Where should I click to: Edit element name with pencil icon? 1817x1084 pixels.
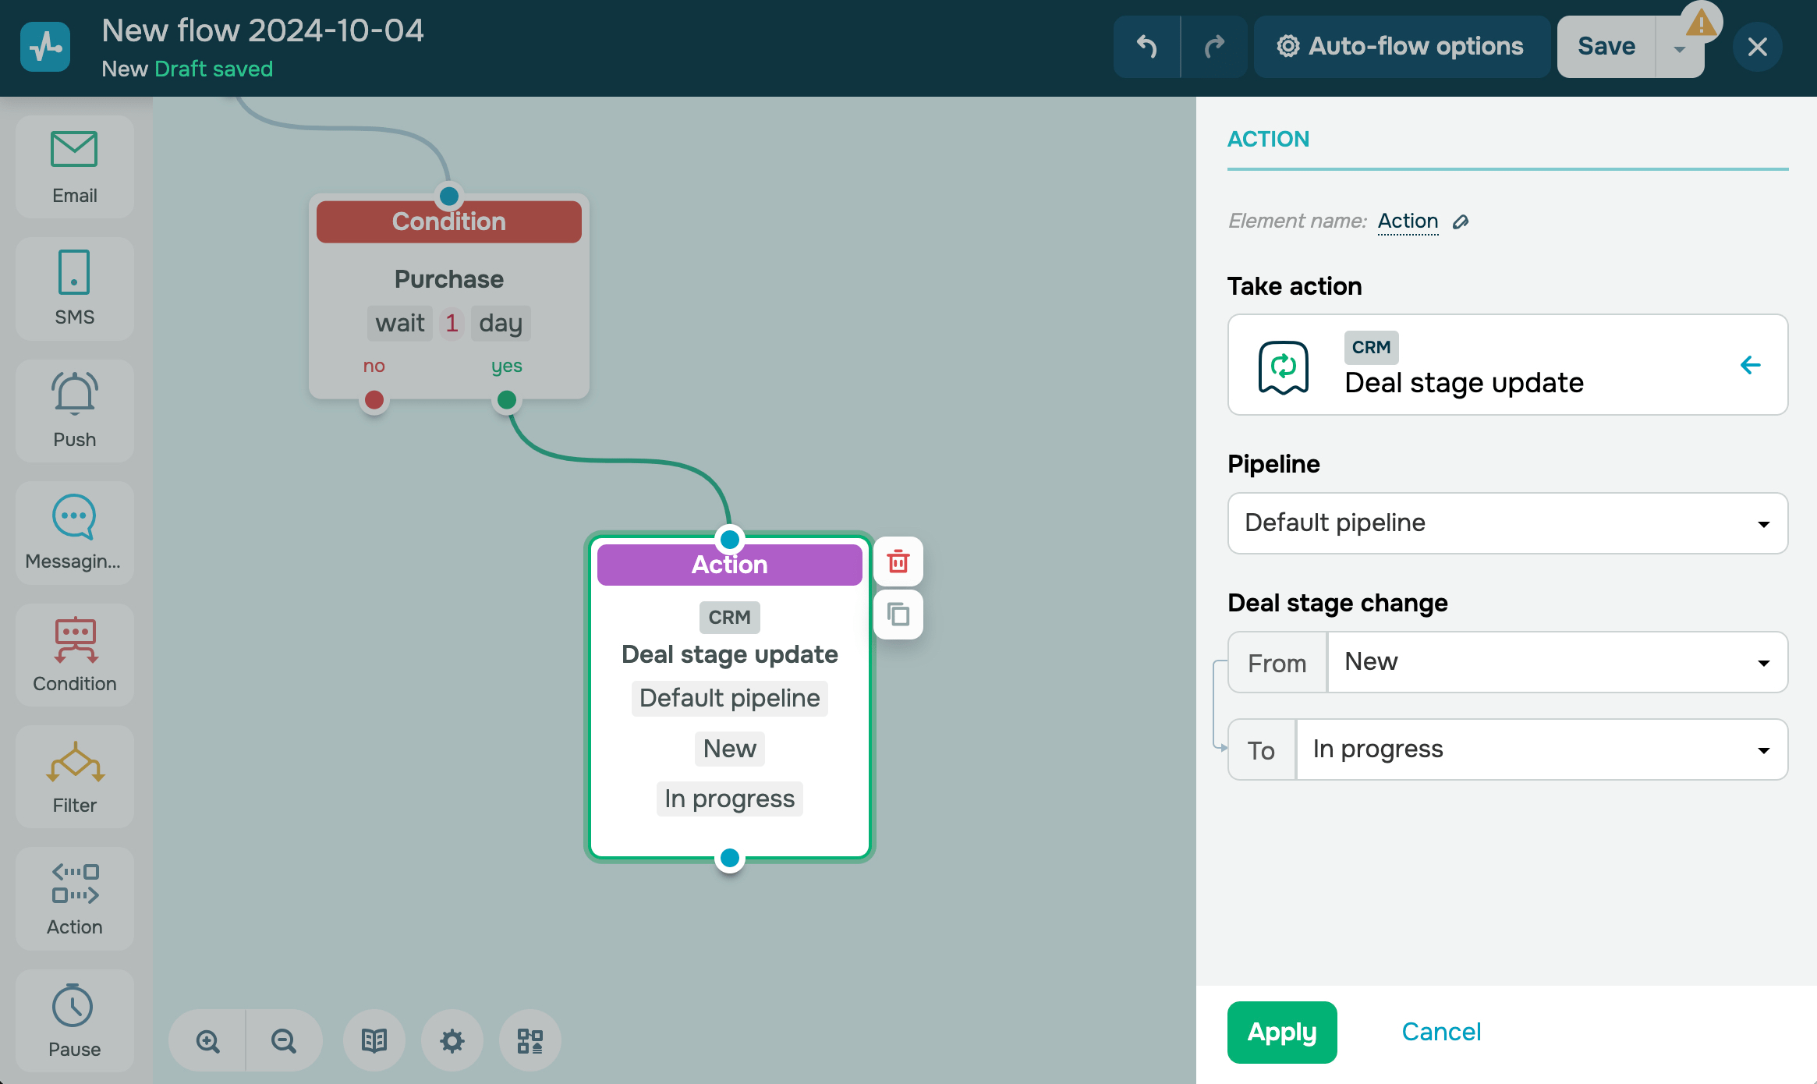click(x=1461, y=222)
